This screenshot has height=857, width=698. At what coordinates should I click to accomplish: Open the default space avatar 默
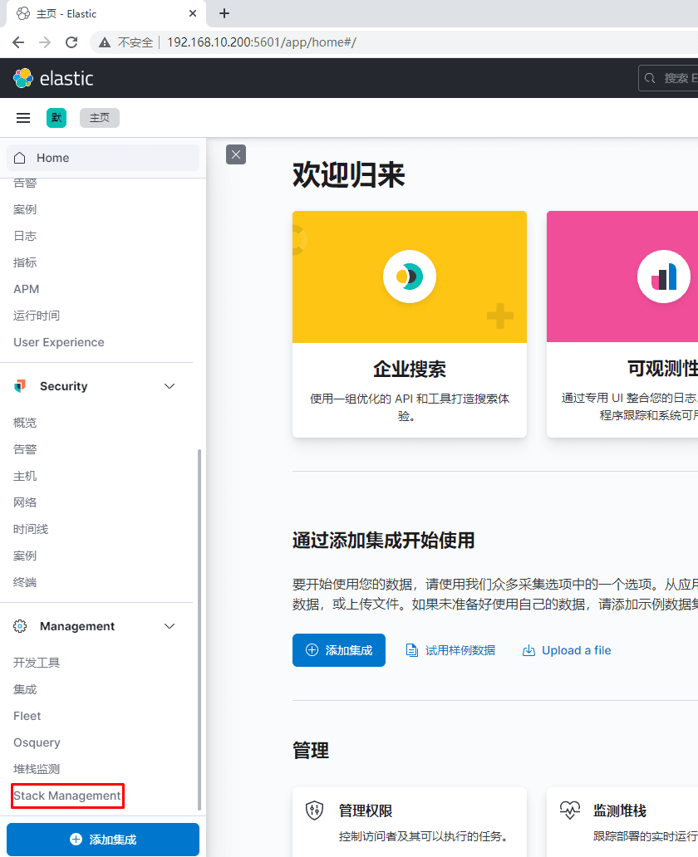click(x=57, y=118)
